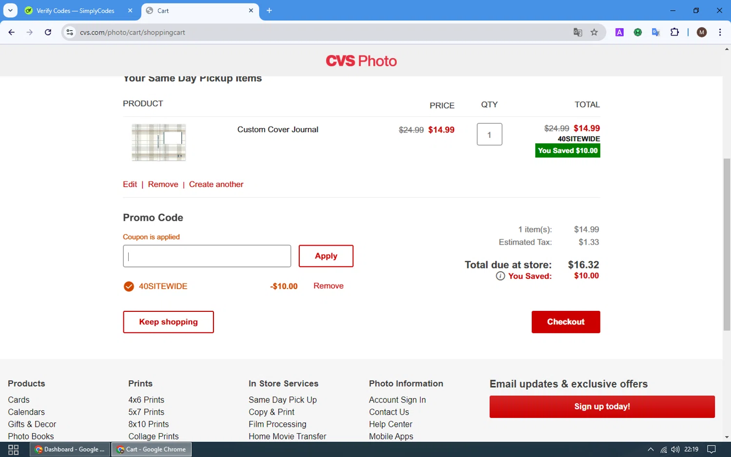This screenshot has height=457, width=731.
Task: Open the Extensions puzzle icon
Action: (x=674, y=32)
